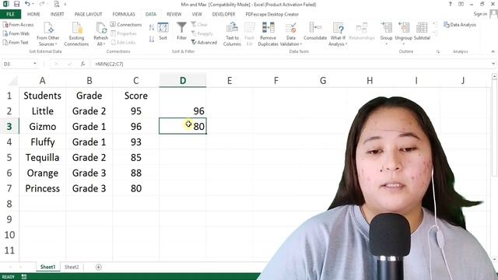Select Sheet1 tab
This screenshot has width=498, height=280.
tap(47, 268)
